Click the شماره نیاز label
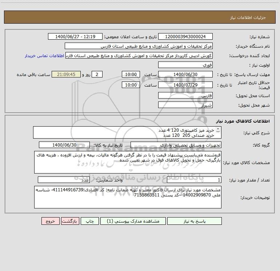 260,37
